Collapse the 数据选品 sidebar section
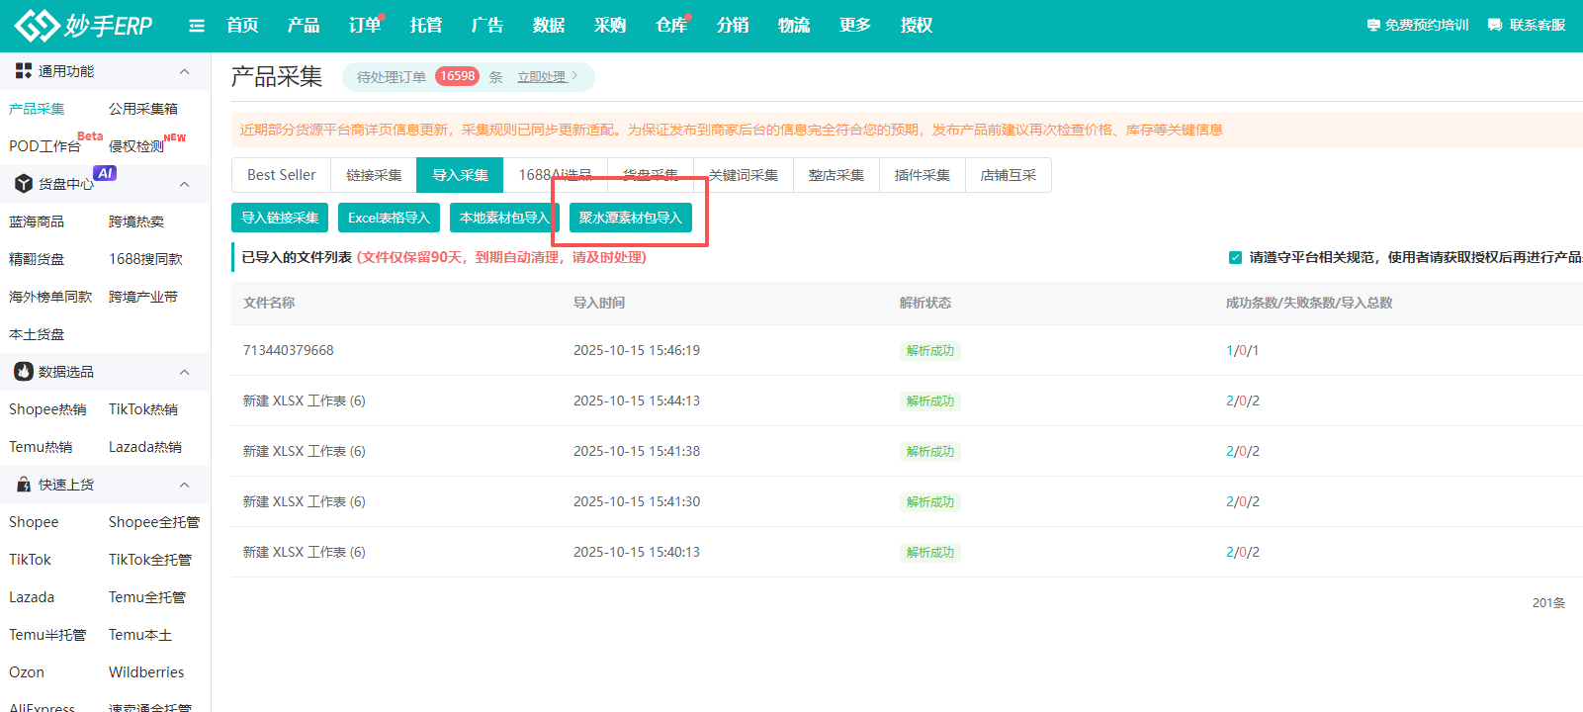Screen dimensions: 1583x712 (x=184, y=372)
